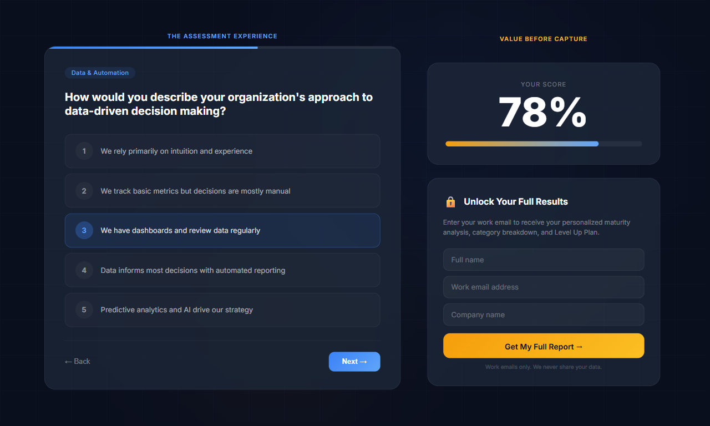
Task: Click the right arrow inside the Next button
Action: click(x=363, y=361)
